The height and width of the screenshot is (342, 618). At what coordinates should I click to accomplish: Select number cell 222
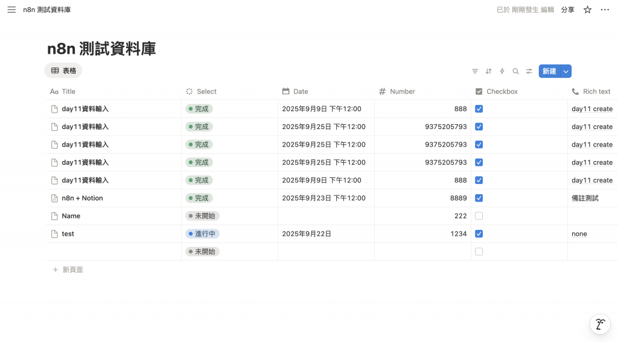423,216
